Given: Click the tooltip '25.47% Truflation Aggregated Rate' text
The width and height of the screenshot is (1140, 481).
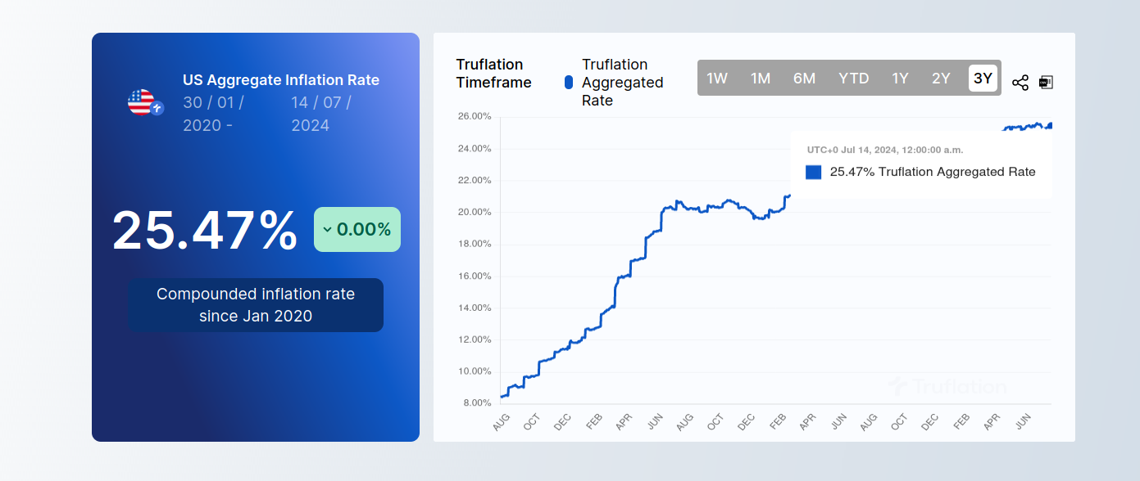Looking at the screenshot, I should click(x=933, y=172).
